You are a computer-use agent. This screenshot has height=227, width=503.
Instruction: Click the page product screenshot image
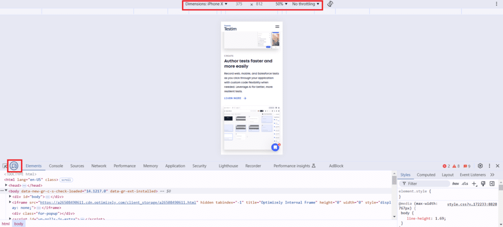[252, 127]
